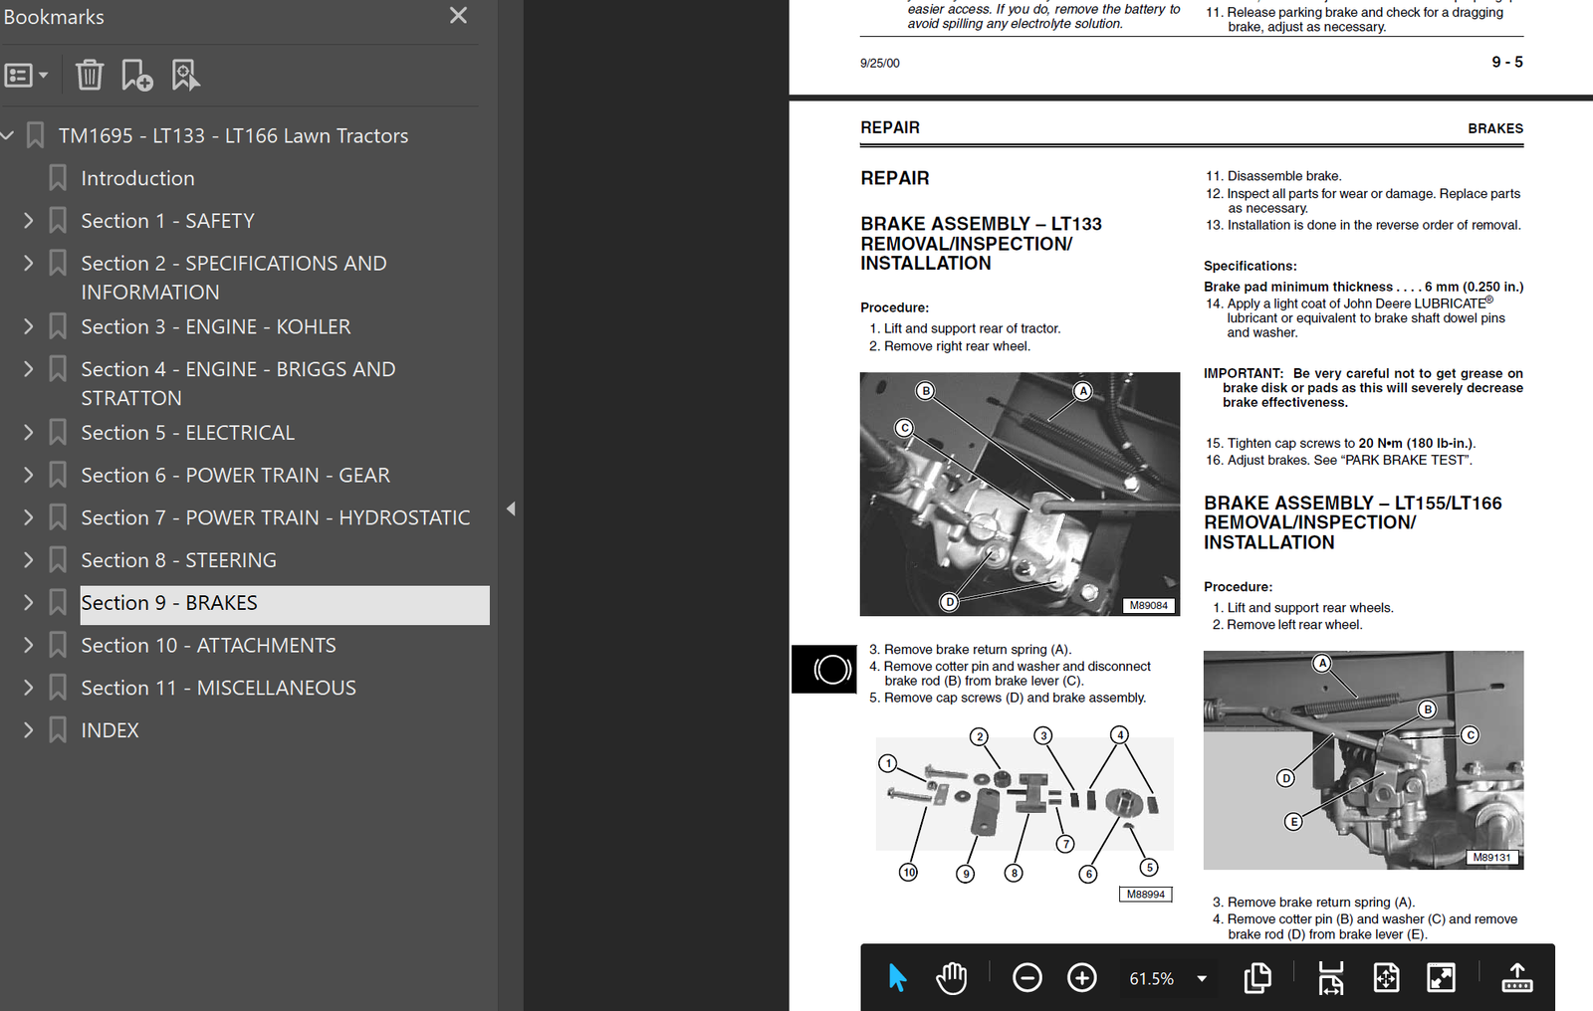Open Section 11 - MISCELLANEOUS bookmark
This screenshot has width=1593, height=1011.
point(218,688)
